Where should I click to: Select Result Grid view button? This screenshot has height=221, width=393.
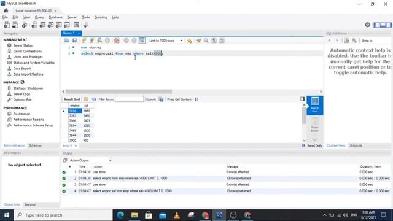coord(315,105)
